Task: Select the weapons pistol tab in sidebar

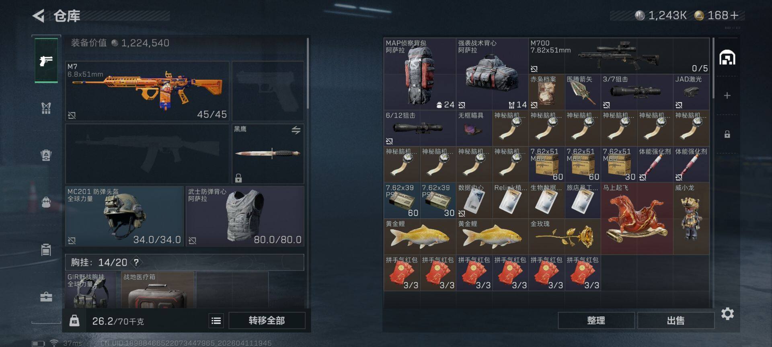Action: click(x=46, y=60)
